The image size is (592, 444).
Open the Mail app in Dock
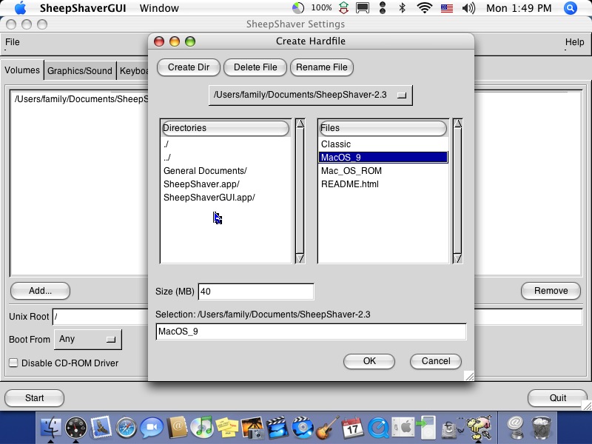[x=101, y=428]
